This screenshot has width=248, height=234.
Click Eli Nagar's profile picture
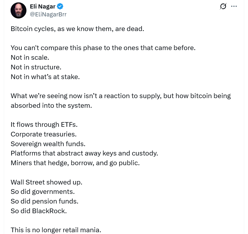19,10
